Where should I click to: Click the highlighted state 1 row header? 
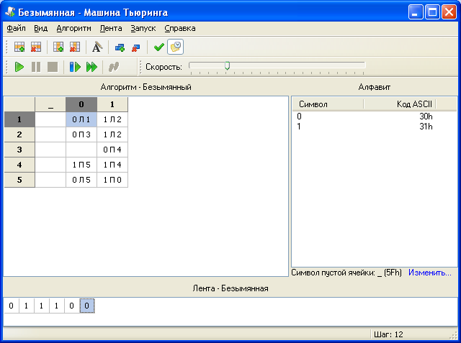[x=19, y=119]
